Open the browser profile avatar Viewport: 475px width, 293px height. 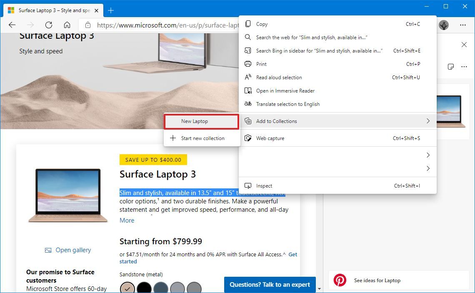point(444,25)
